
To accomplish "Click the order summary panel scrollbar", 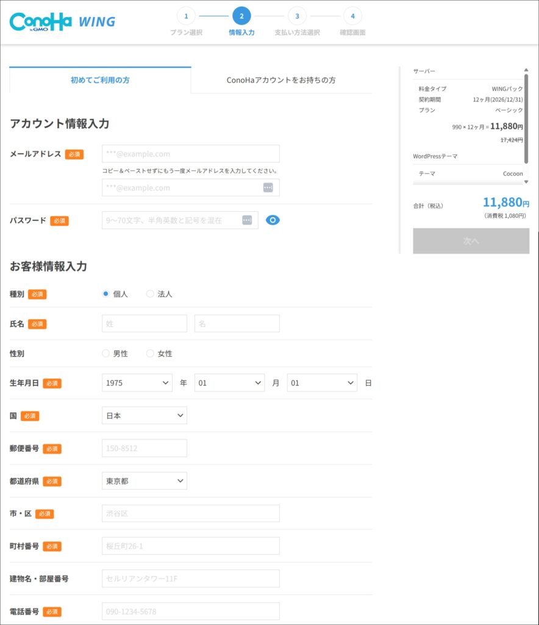I will (x=526, y=119).
